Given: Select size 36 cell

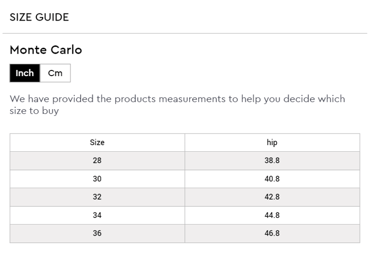Looking at the screenshot, I should click(97, 233).
